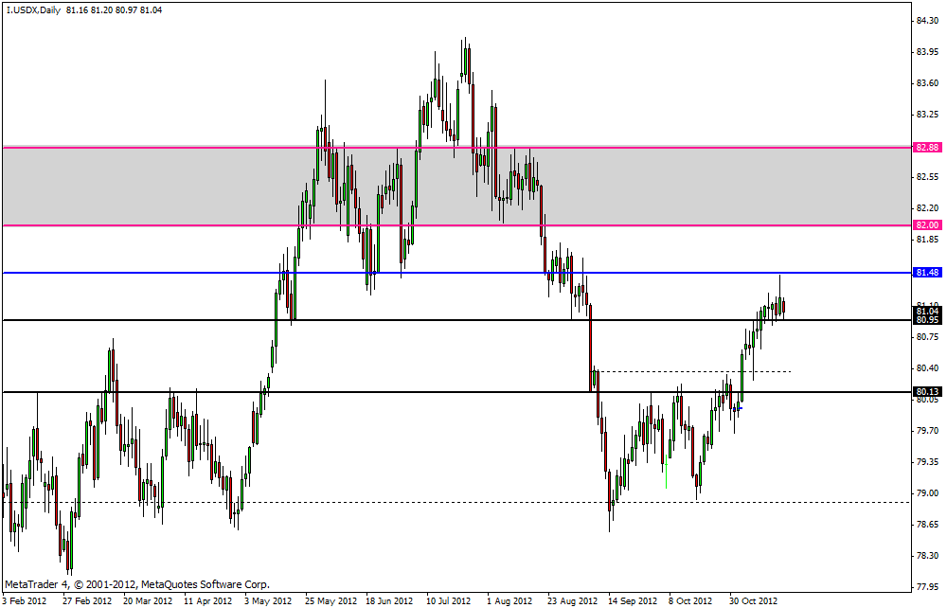The width and height of the screenshot is (947, 608).
Task: Select the long dashed line near 78.90
Action: (473, 502)
